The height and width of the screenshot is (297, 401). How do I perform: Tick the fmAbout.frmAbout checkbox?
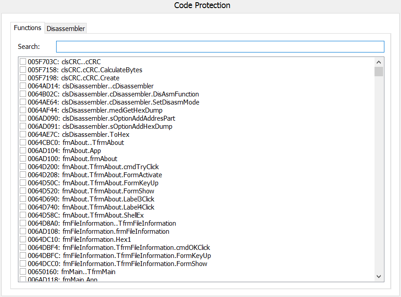23,158
